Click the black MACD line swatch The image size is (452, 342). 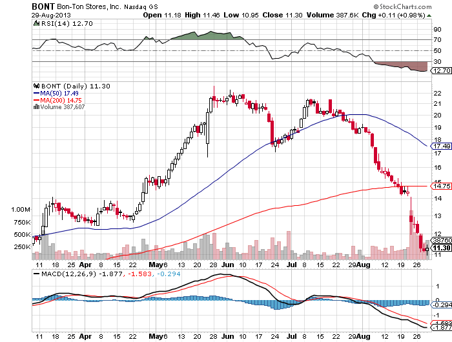36,274
